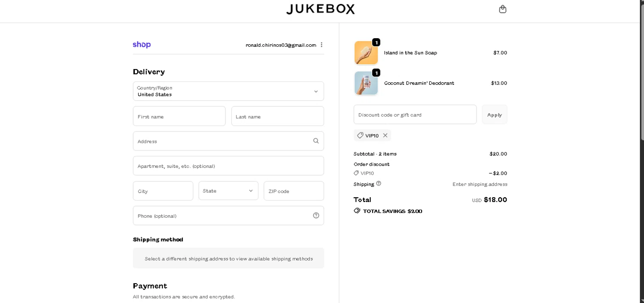This screenshot has height=303, width=644.
Task: Click the Island in the Sun Soap name
Action: pyautogui.click(x=410, y=53)
